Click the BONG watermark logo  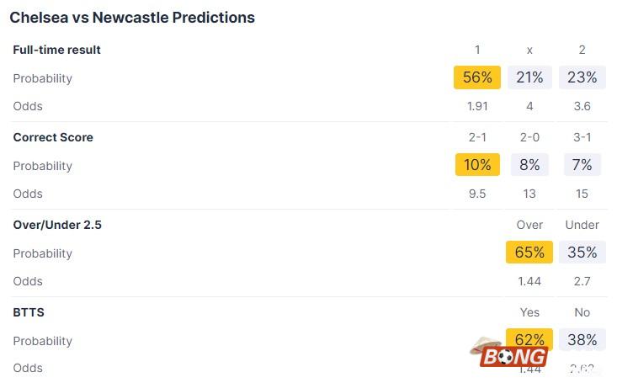click(509, 354)
